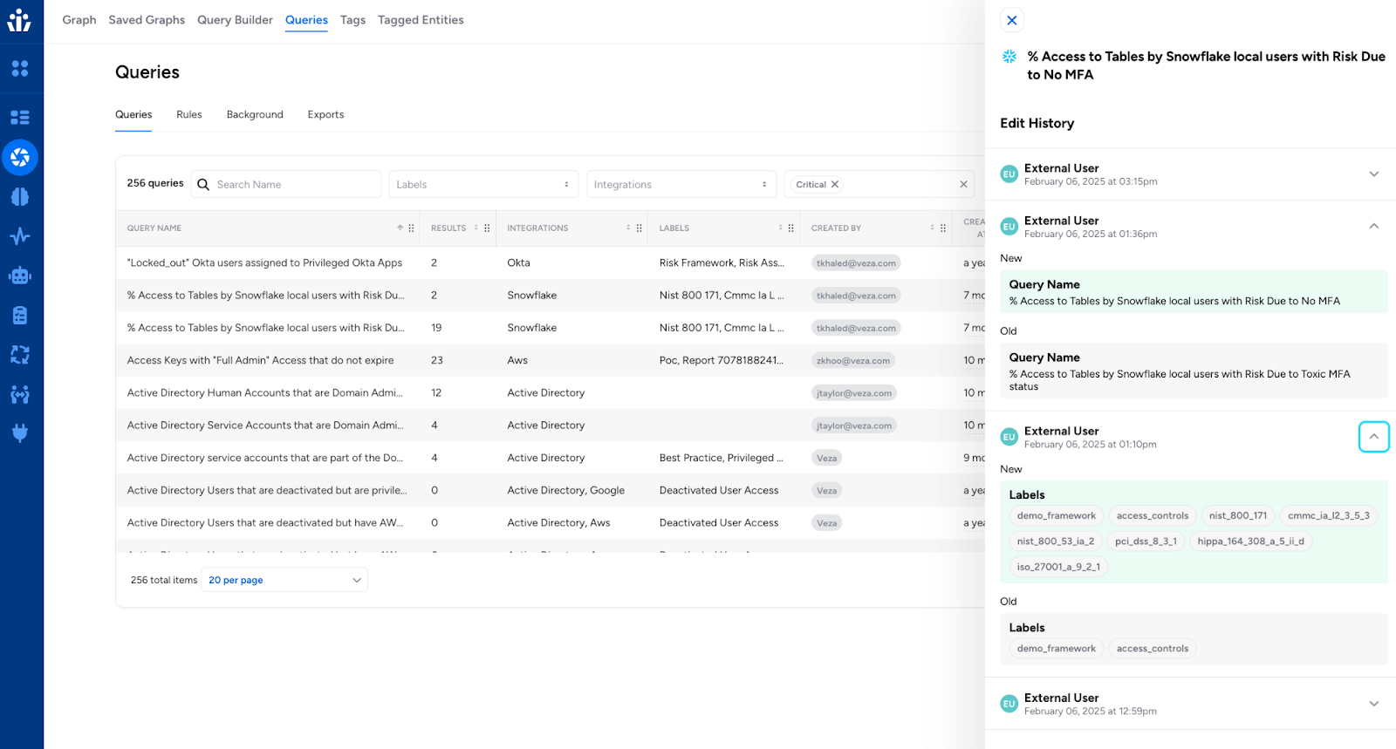
Task: Click the plug integrations icon in the sidebar
Action: tap(20, 433)
